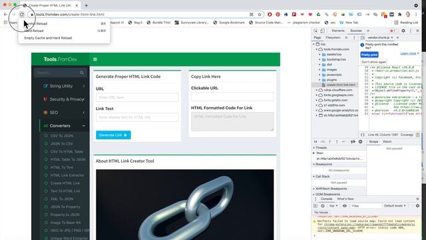426x240 pixels.
Task: Open XML To JSON converter link
Action: [x=62, y=199]
